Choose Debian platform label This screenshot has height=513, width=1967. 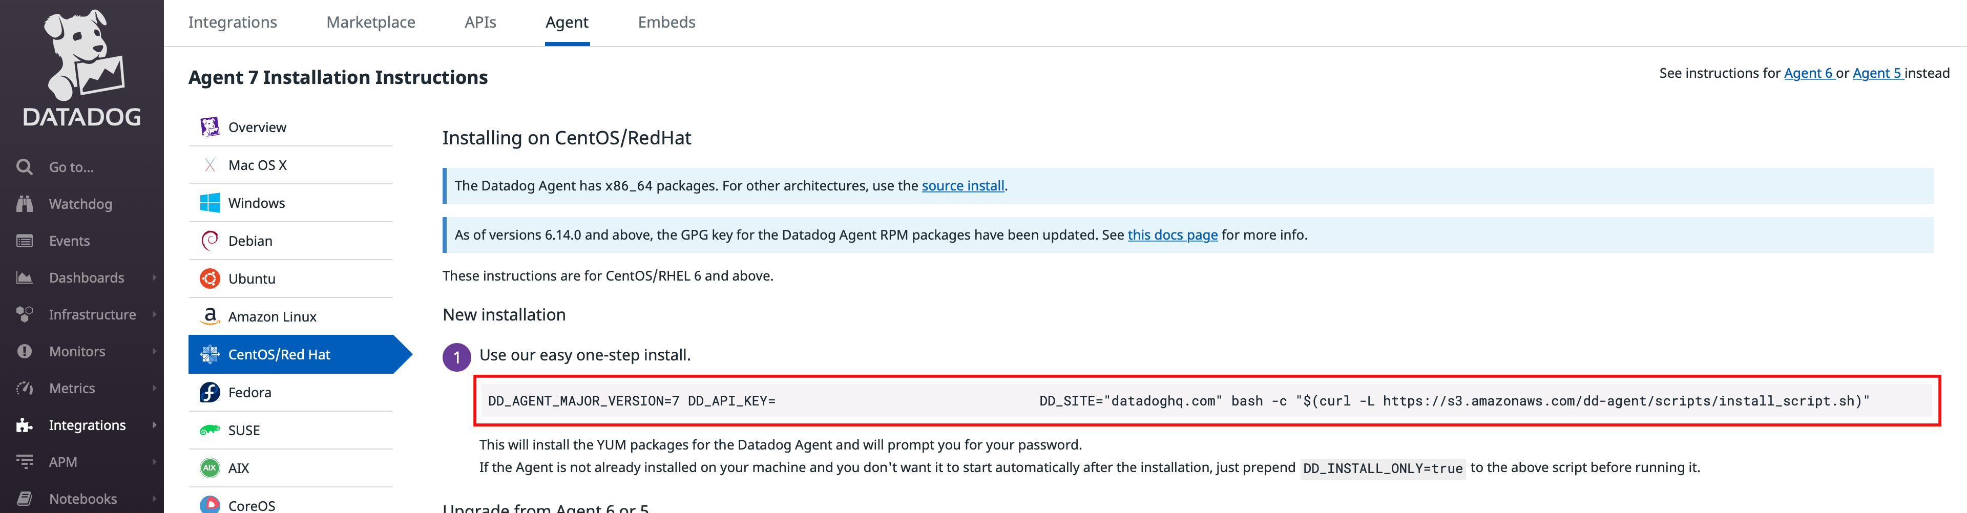pyautogui.click(x=250, y=241)
